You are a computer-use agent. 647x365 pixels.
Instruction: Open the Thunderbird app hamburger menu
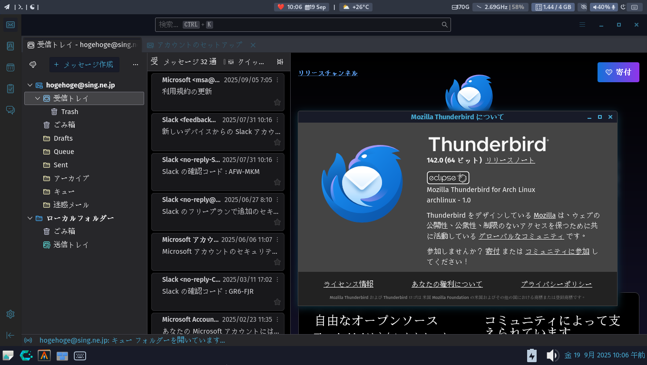[582, 25]
